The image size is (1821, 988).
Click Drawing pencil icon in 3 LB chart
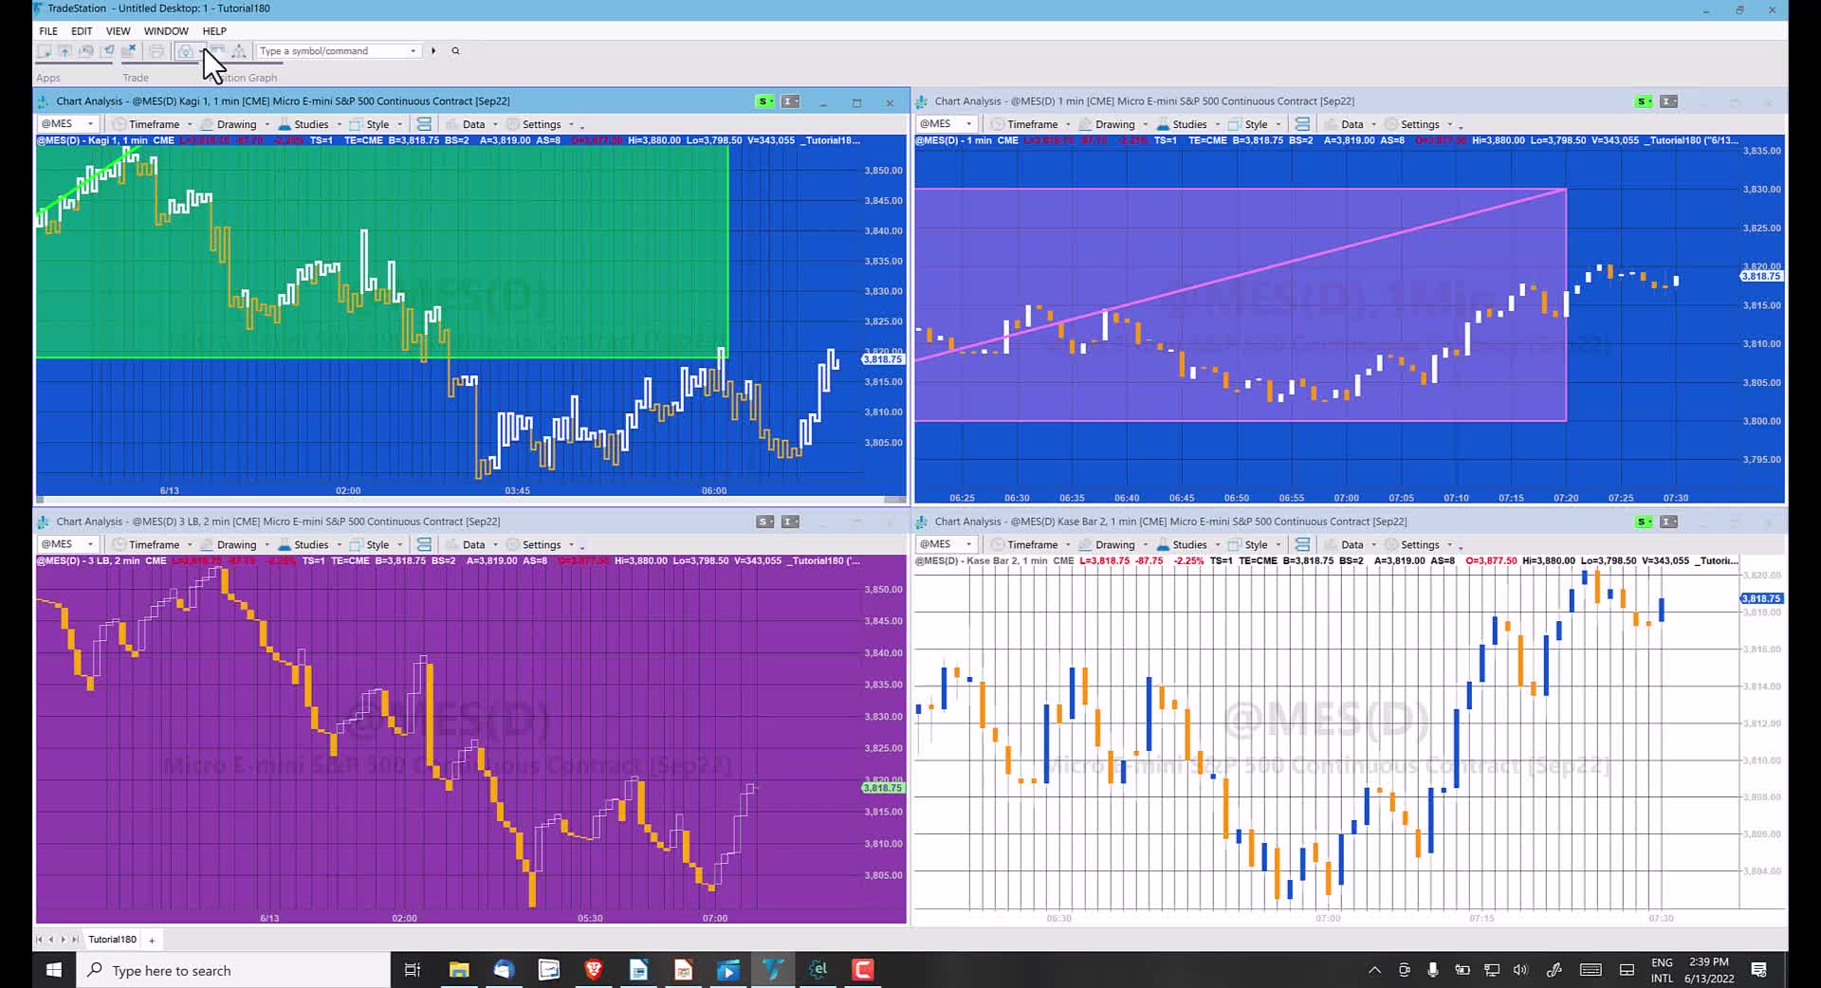coord(207,545)
